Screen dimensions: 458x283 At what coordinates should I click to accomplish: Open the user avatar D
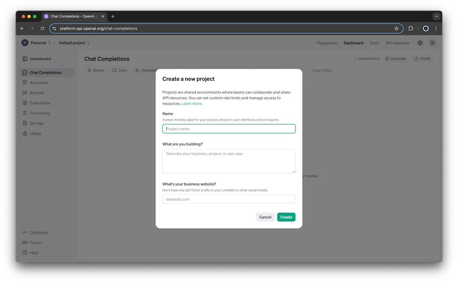point(432,43)
